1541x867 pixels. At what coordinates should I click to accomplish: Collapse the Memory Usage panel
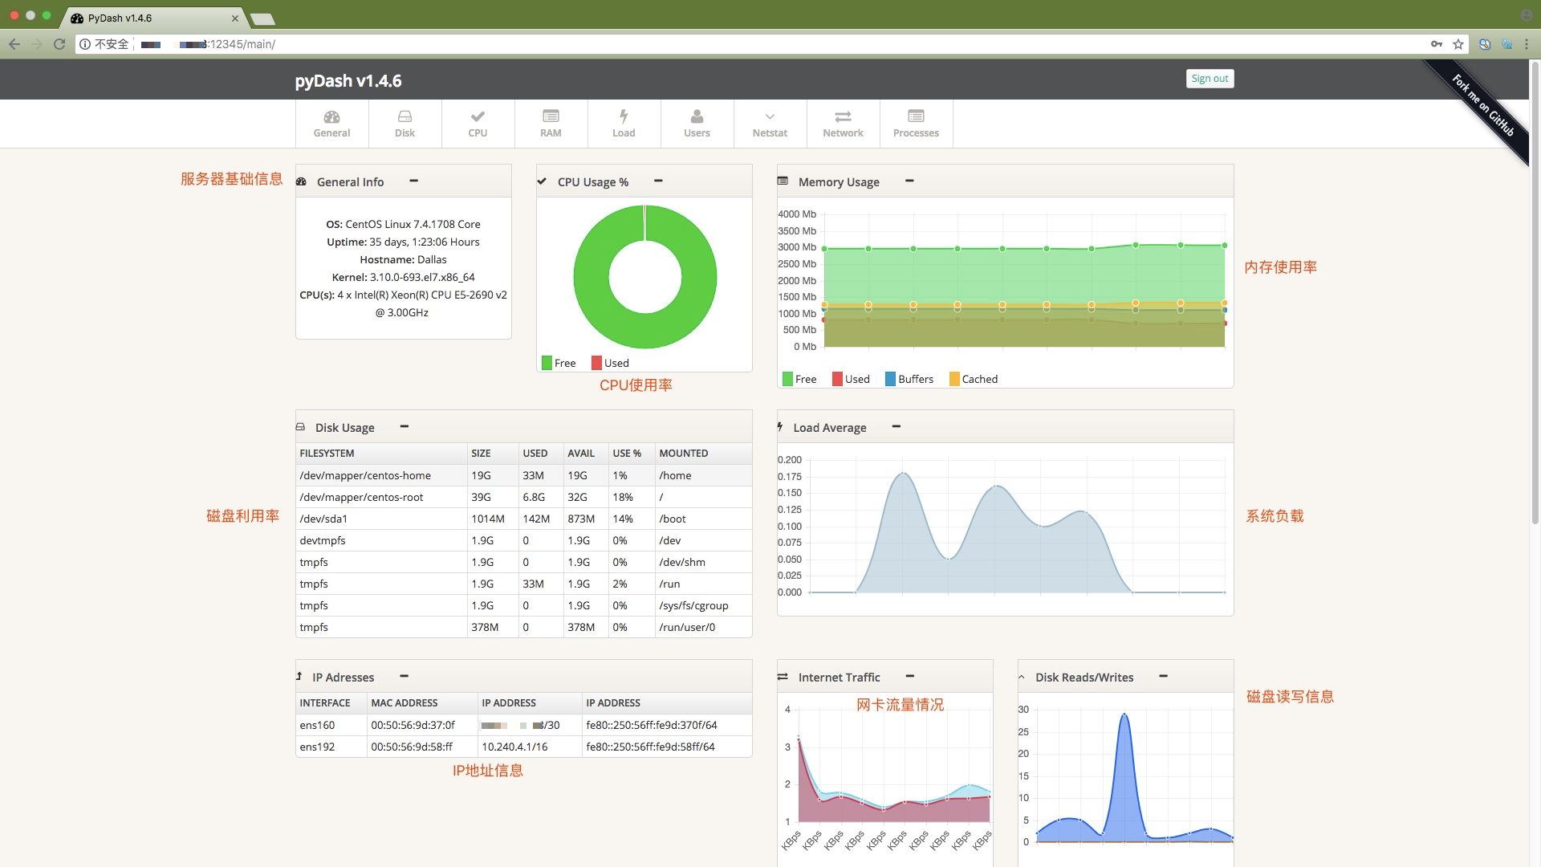909,181
